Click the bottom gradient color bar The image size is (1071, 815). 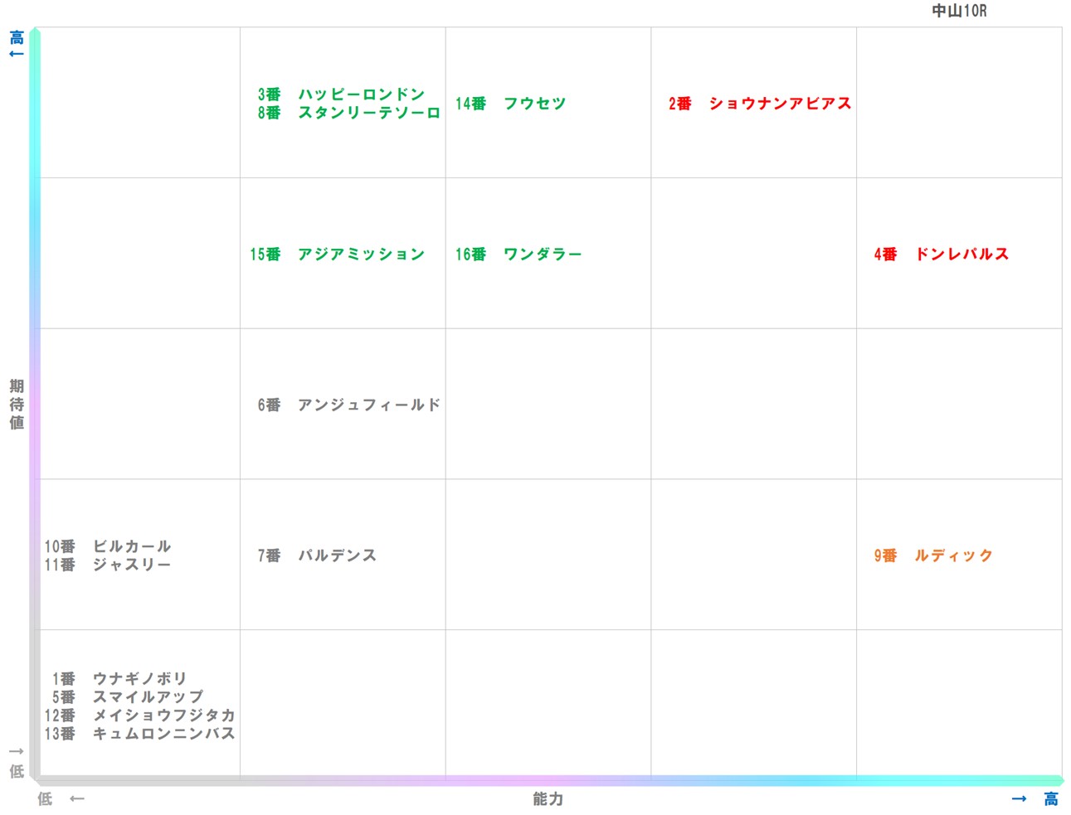pyautogui.click(x=548, y=780)
